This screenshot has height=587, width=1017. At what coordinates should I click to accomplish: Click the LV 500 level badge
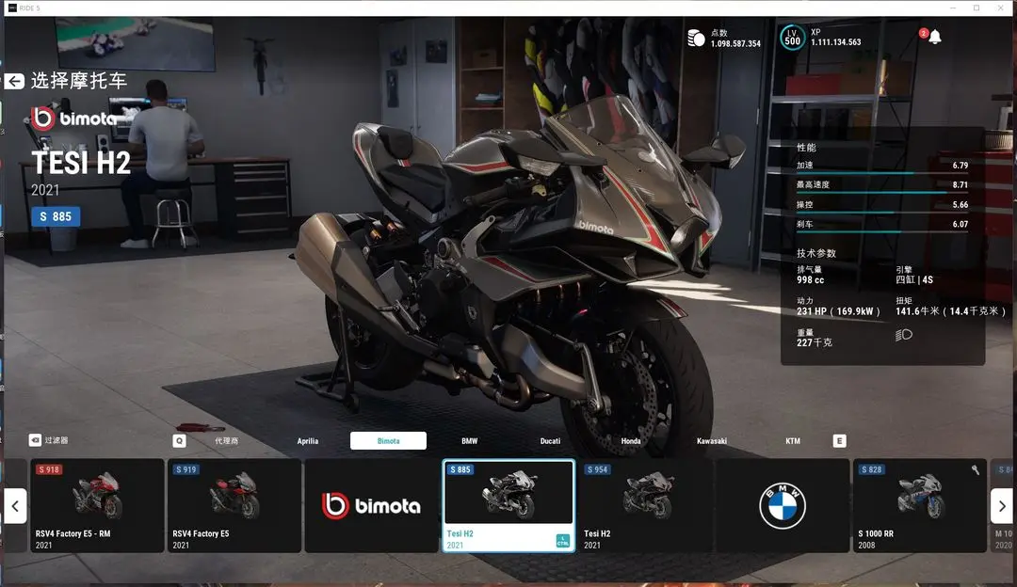pos(792,38)
